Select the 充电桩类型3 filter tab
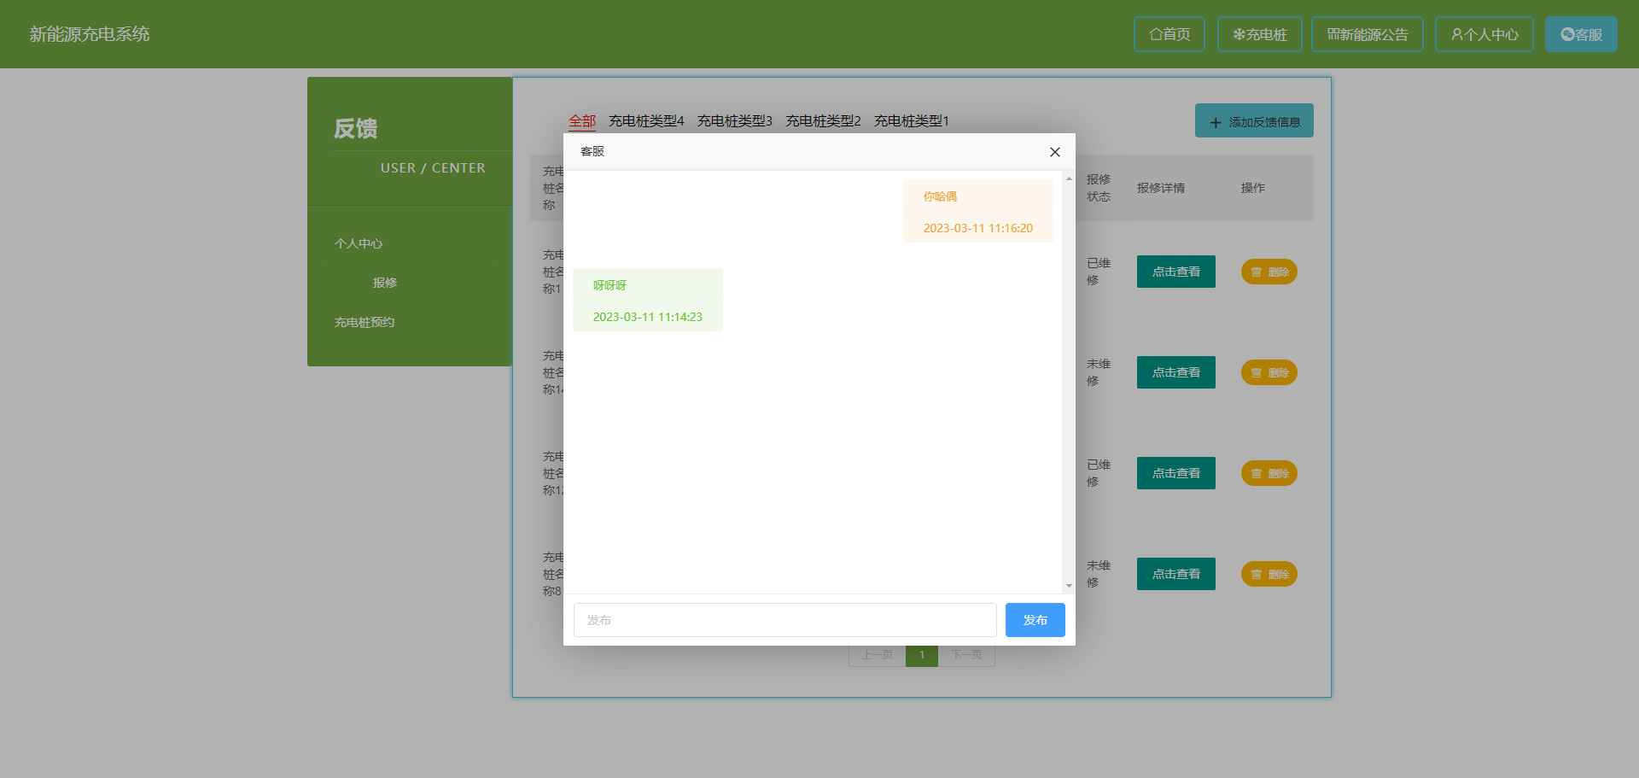 tap(735, 121)
